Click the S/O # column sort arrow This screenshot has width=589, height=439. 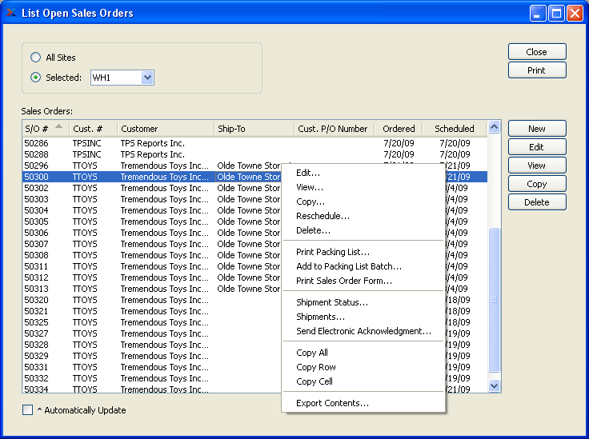(59, 126)
